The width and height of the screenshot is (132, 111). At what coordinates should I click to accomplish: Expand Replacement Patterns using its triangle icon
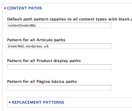pyautogui.click(x=10, y=102)
